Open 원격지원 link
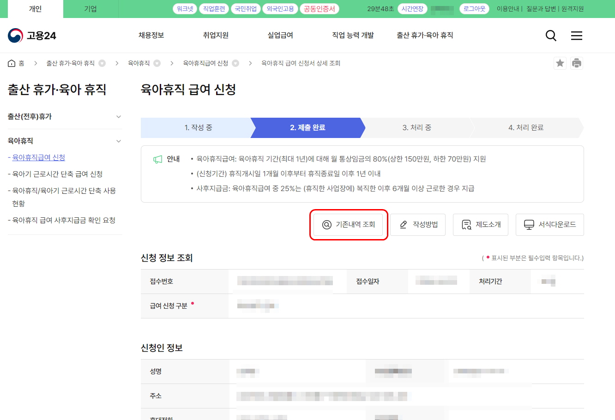The height and width of the screenshot is (420, 615). tap(573, 9)
